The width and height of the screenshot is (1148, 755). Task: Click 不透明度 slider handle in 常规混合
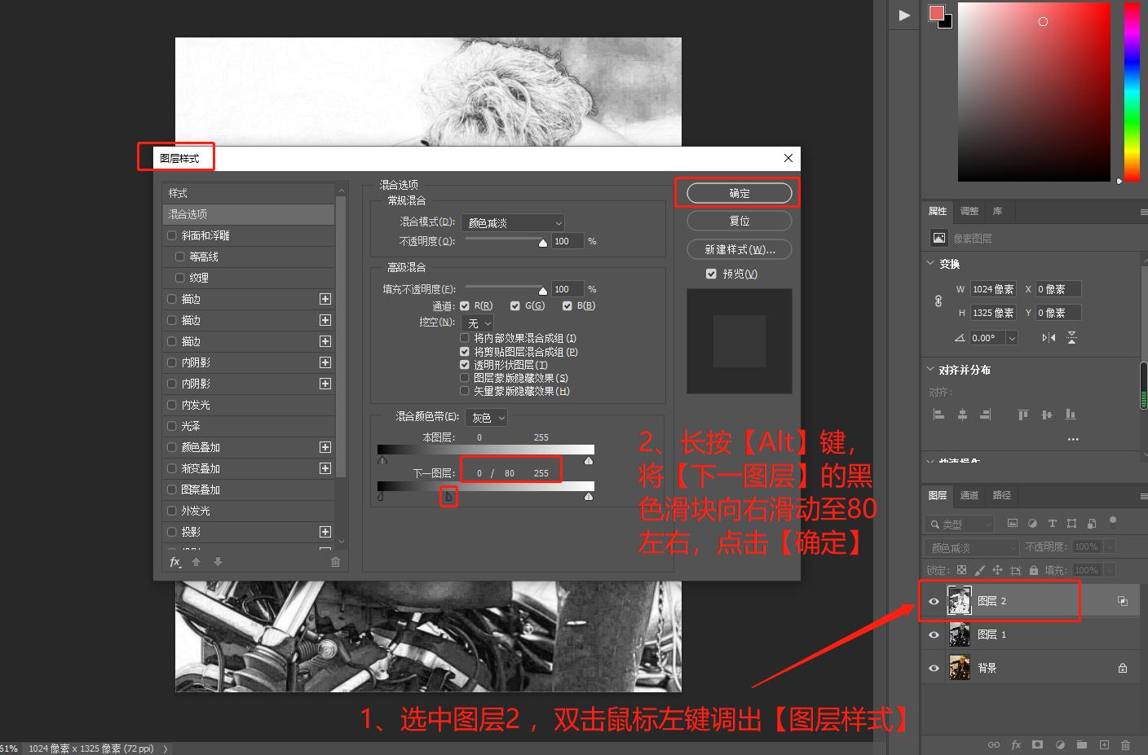(543, 243)
